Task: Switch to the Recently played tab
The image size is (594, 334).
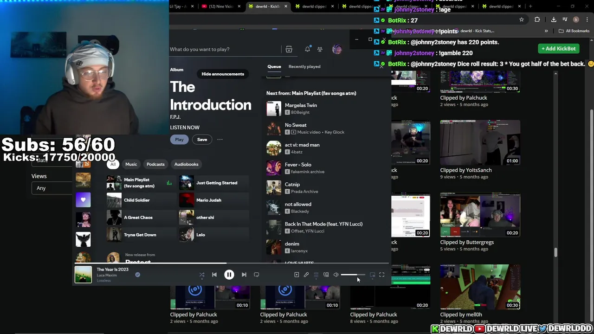Action: point(304,67)
